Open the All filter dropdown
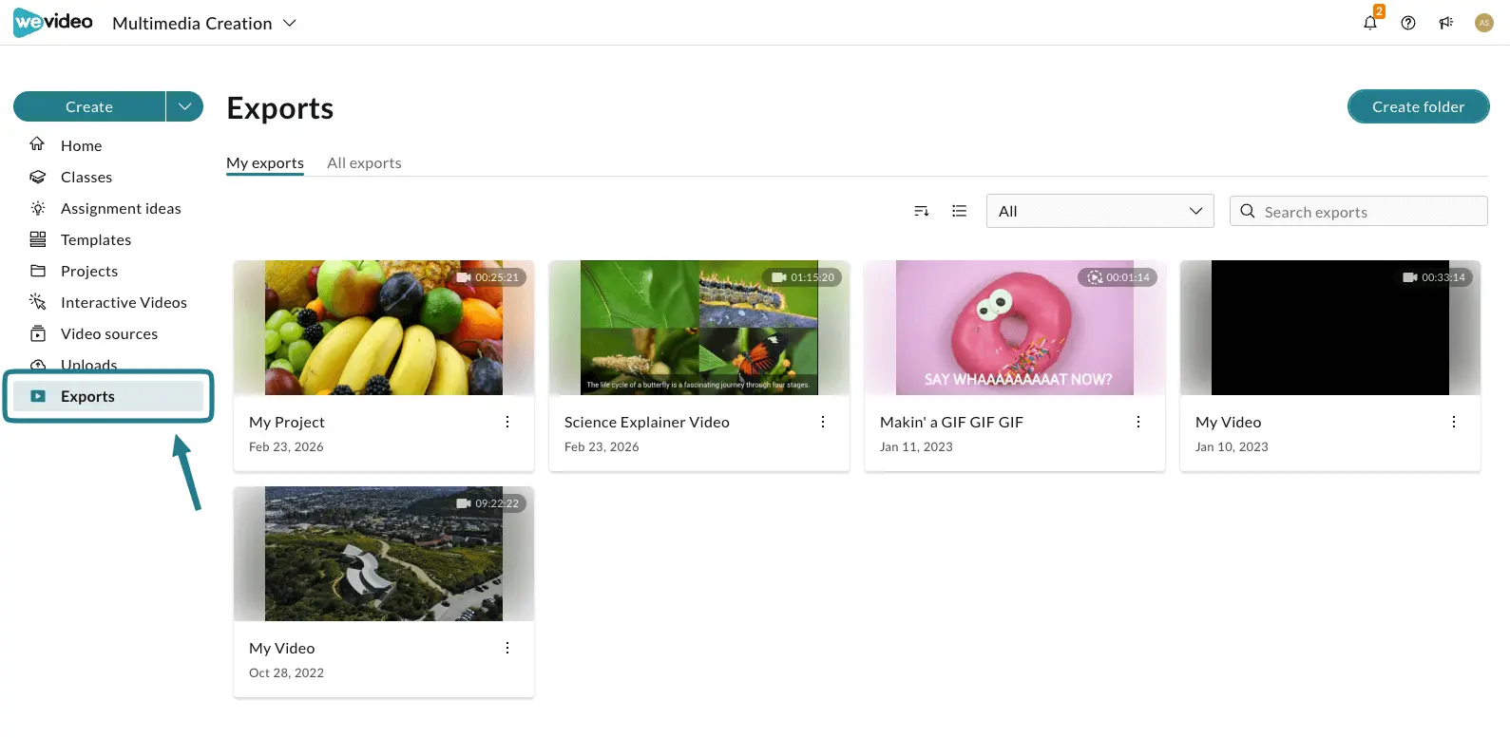 click(1100, 211)
